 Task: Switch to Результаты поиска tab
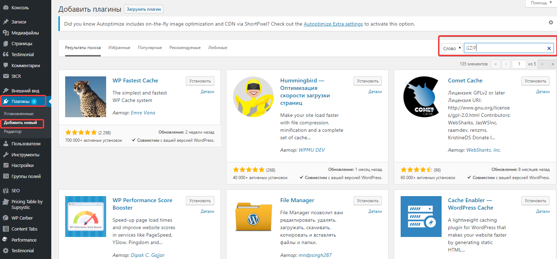point(83,48)
